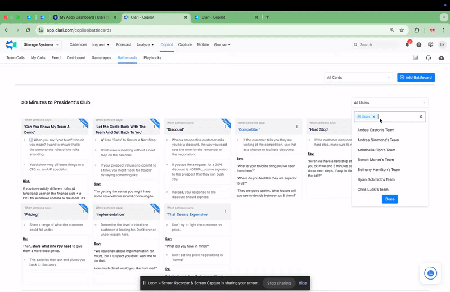Click the browser address bar URL

[79, 30]
